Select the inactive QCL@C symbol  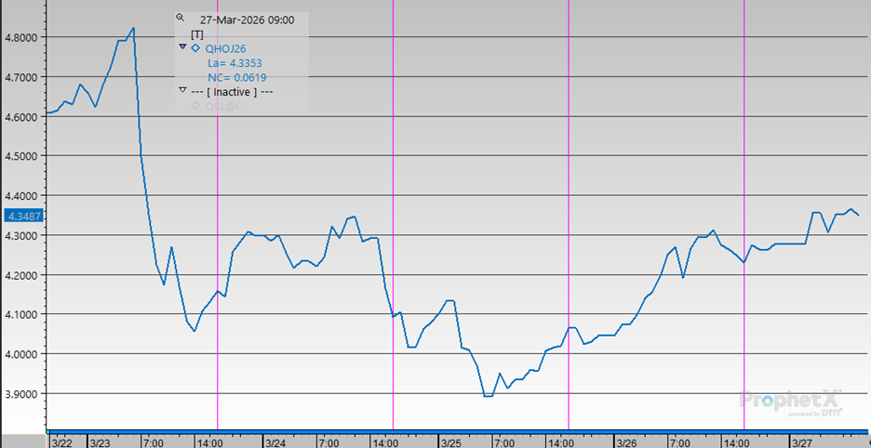[x=222, y=106]
